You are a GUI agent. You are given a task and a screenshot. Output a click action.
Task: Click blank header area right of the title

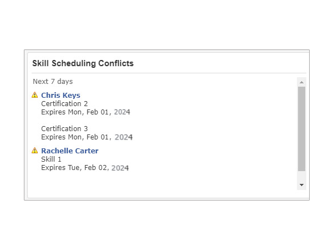pos(220,63)
